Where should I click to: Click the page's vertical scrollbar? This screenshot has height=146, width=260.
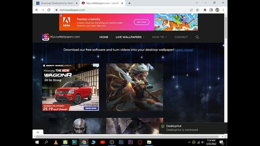[226, 28]
